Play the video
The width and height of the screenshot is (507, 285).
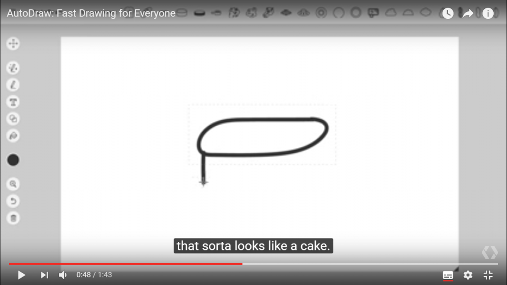(21, 275)
